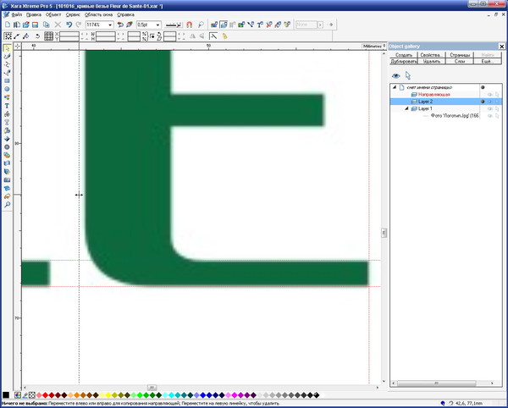Toggle visibility of Направляющая layer

tap(490, 95)
